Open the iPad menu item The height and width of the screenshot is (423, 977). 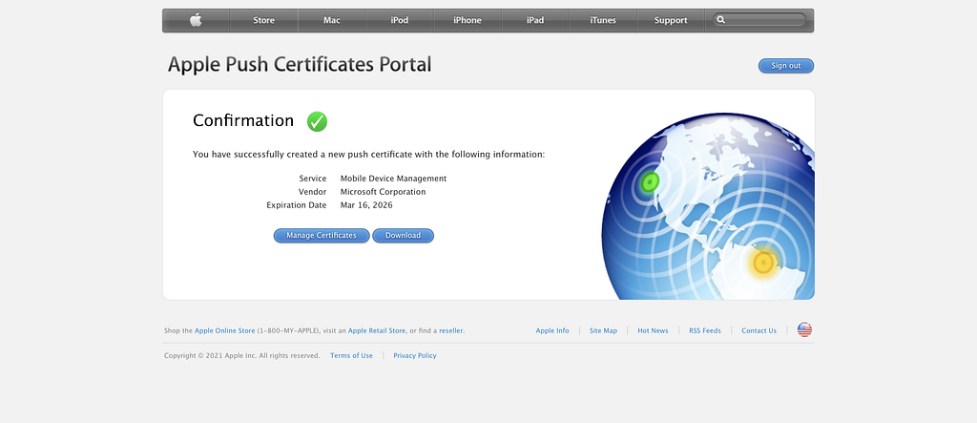535,20
